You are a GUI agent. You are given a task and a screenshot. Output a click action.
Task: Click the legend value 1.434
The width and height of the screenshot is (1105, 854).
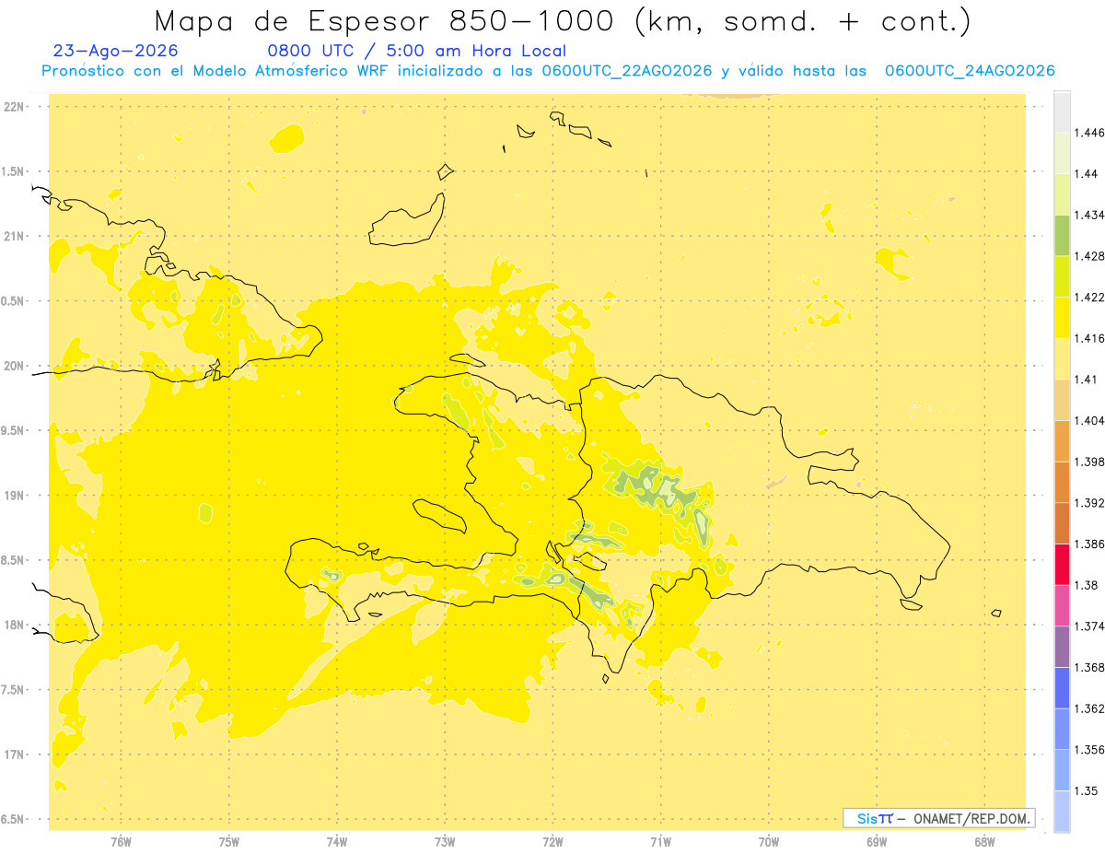1091,215
